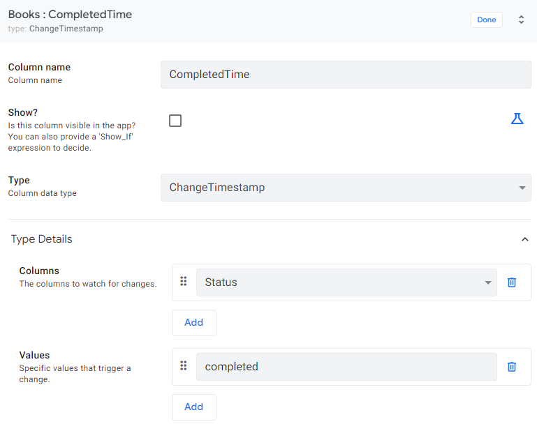Screen dimensions: 537x431
Task: Open the Status column dropdown
Action: pyautogui.click(x=346, y=282)
